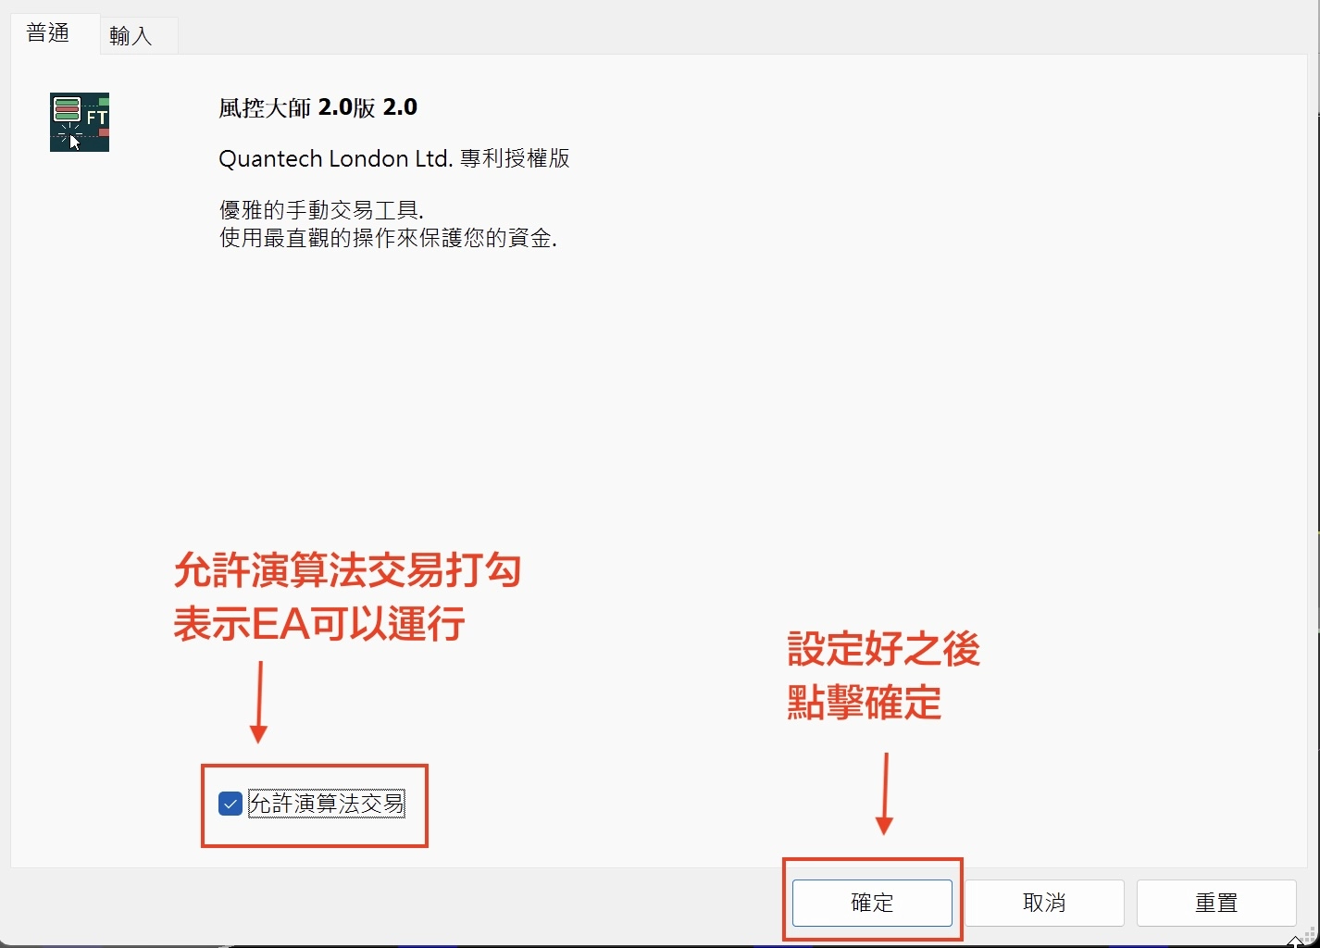Image resolution: width=1320 pixels, height=948 pixels.
Task: Reset settings using the 重置 button
Action: point(1216,903)
